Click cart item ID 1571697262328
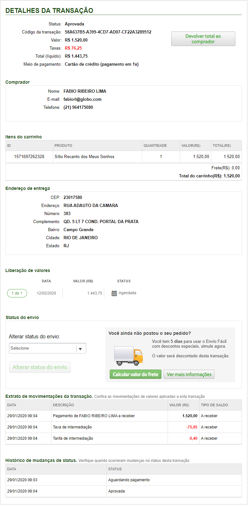Viewport: 249px width, 507px height. click(29, 157)
